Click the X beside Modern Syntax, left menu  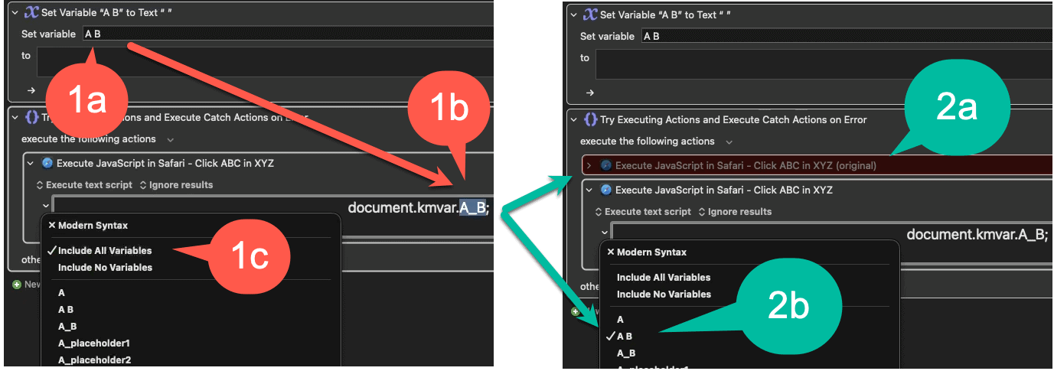(x=52, y=225)
